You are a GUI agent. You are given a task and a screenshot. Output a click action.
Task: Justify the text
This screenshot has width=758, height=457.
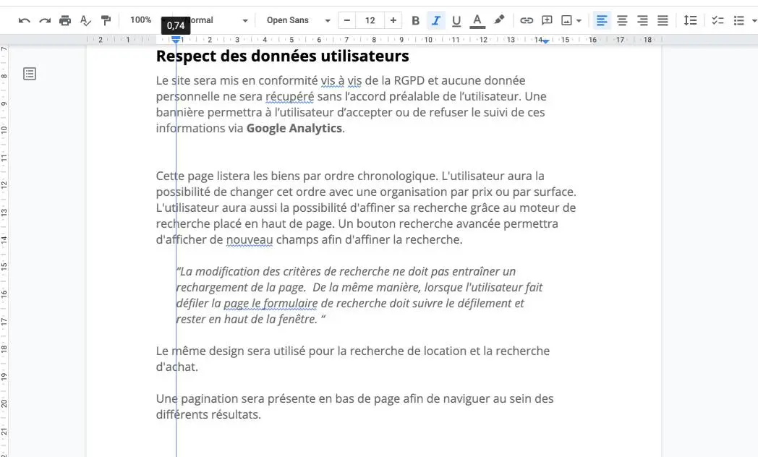[663, 20]
